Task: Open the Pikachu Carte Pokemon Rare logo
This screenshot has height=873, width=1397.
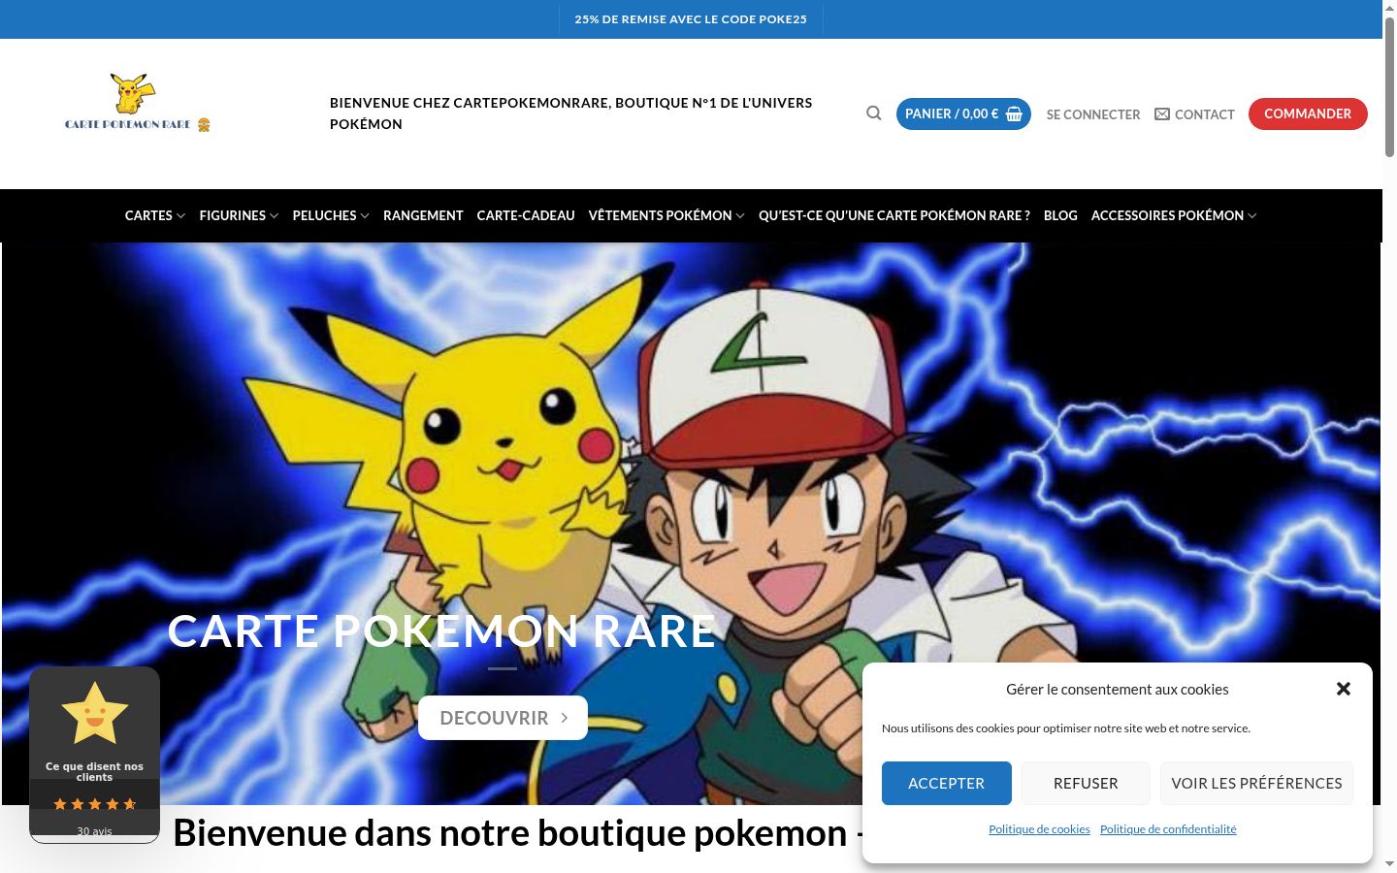Action: [x=138, y=102]
